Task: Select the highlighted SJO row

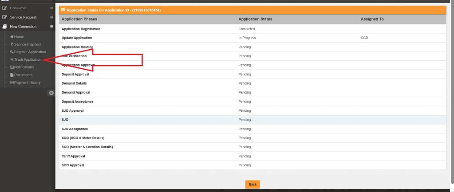Action: (x=252, y=120)
